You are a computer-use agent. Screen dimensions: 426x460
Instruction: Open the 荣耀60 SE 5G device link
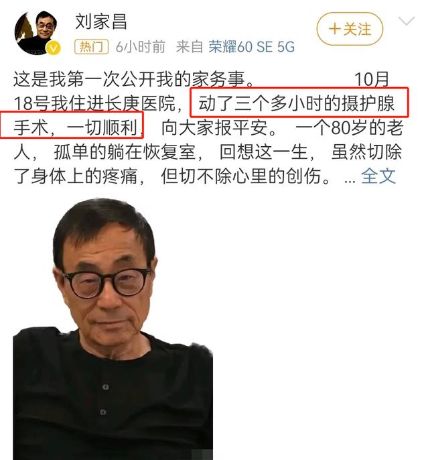(251, 47)
